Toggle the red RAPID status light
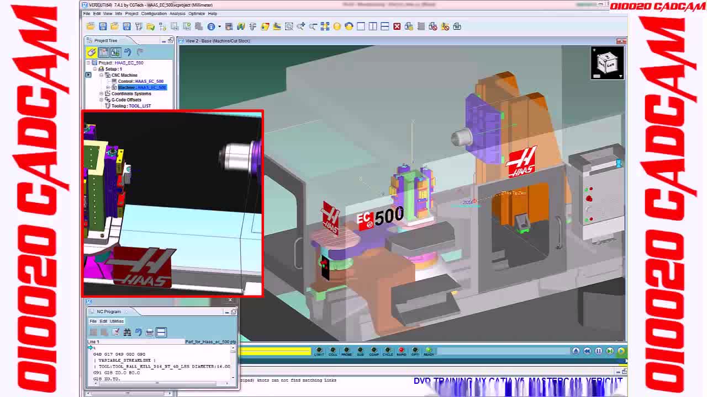This screenshot has height=397, width=707. (402, 351)
